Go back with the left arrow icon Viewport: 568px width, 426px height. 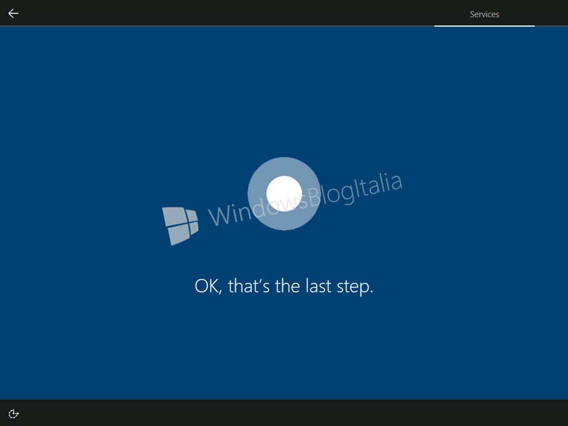(14, 14)
